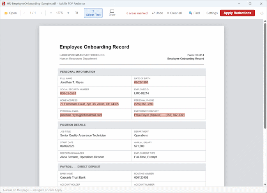Maximize the PDF Redactor window

tap(250, 4)
